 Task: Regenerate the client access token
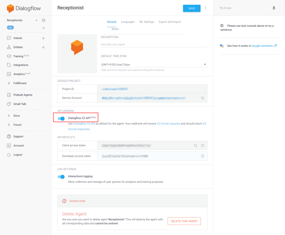coord(196,146)
